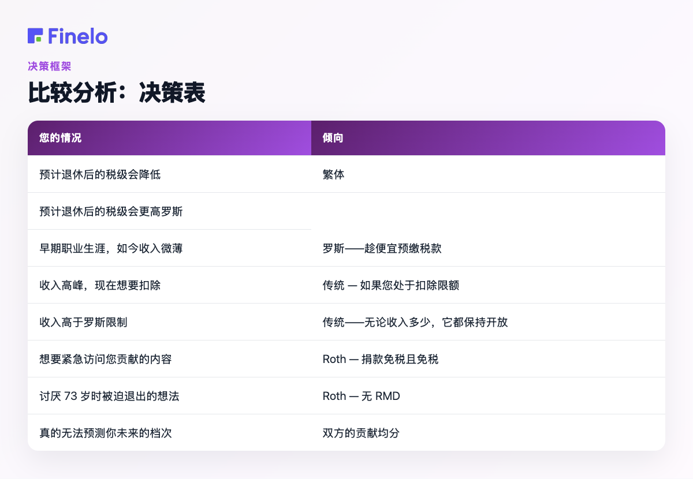The height and width of the screenshot is (479, 693).
Task: Click the heading 比较分析：决策表
Action: pos(117,93)
